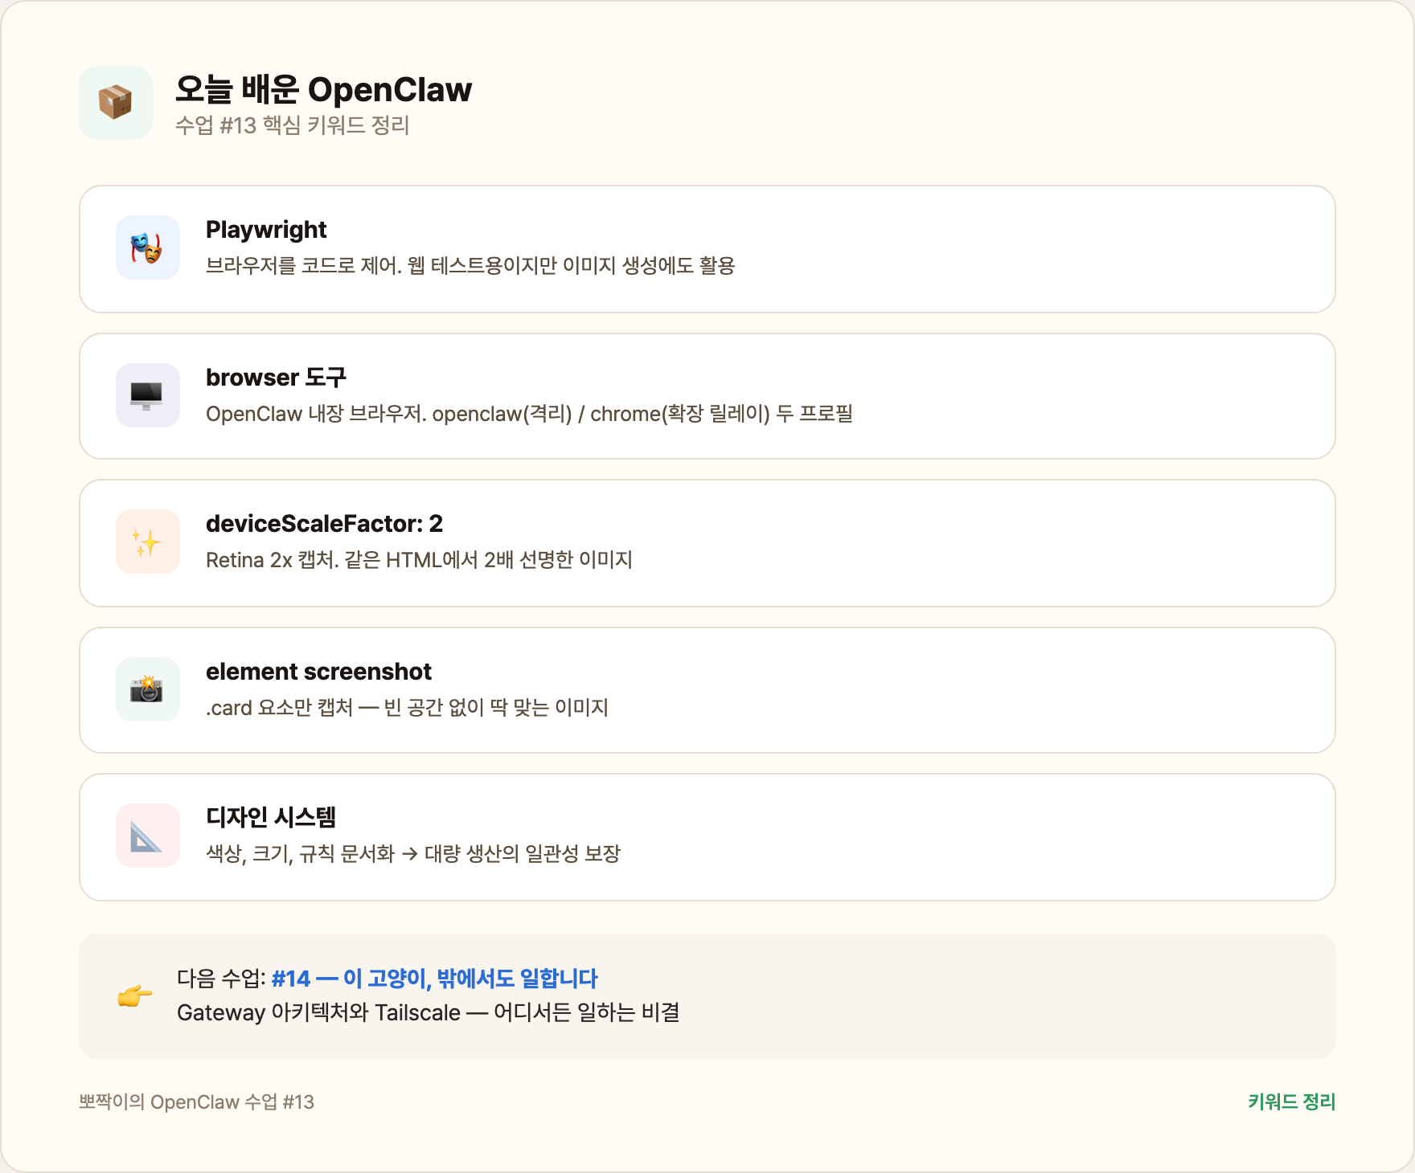Click the bold 'Playwright' heading text
This screenshot has width=1415, height=1173.
tap(266, 230)
